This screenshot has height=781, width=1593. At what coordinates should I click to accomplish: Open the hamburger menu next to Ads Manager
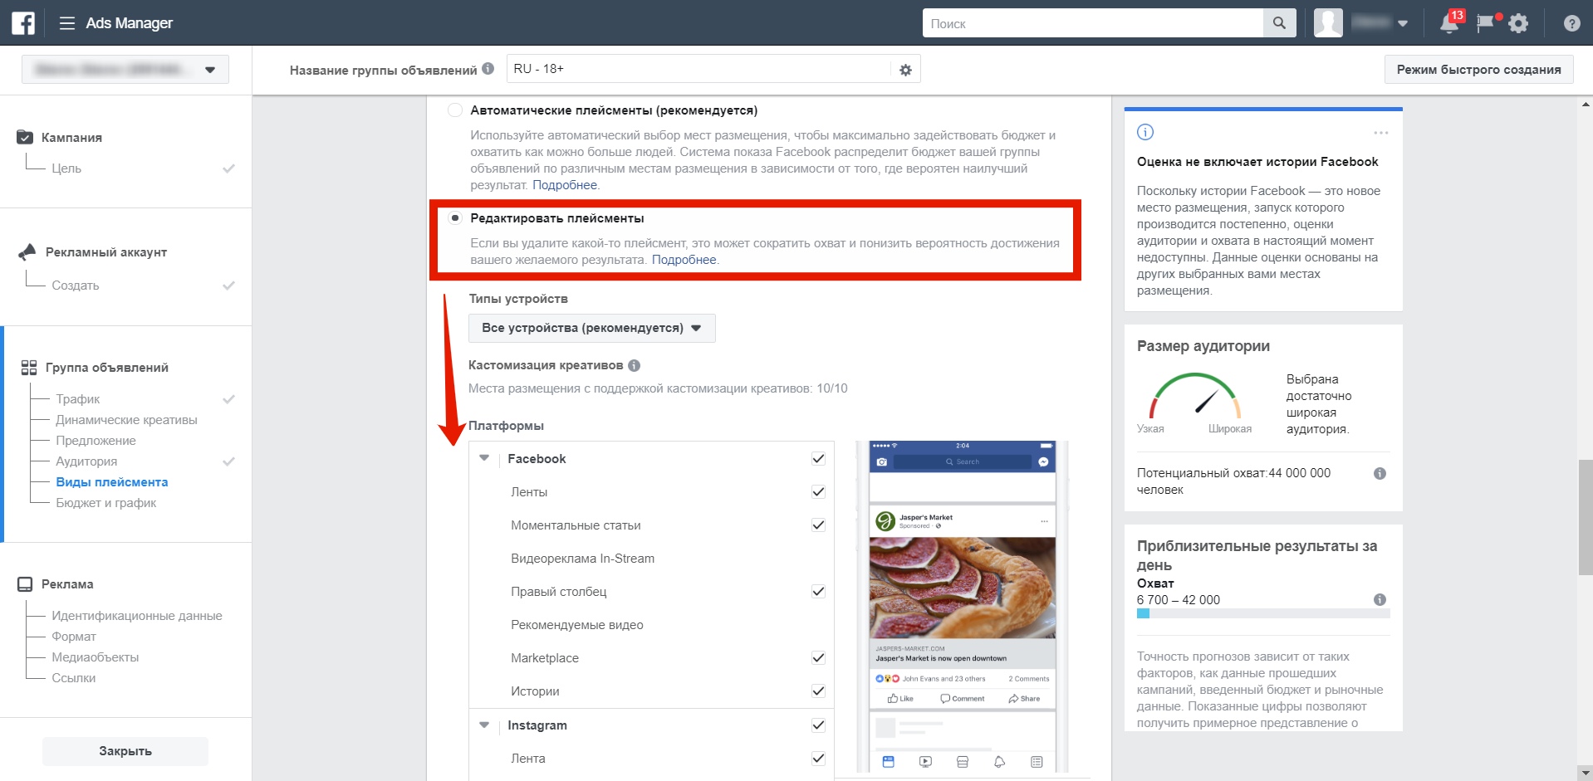click(67, 23)
